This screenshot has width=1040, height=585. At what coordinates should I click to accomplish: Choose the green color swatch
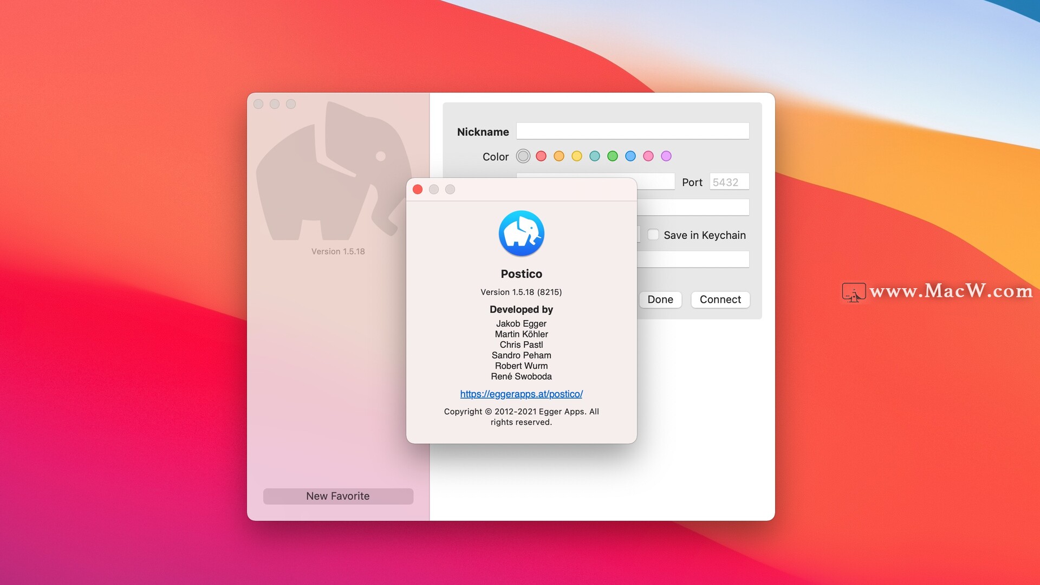[x=613, y=157]
